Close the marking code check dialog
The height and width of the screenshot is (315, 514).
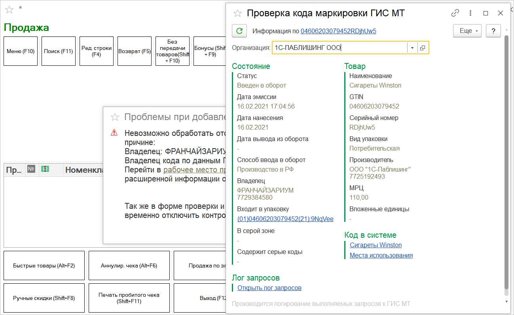(x=501, y=13)
